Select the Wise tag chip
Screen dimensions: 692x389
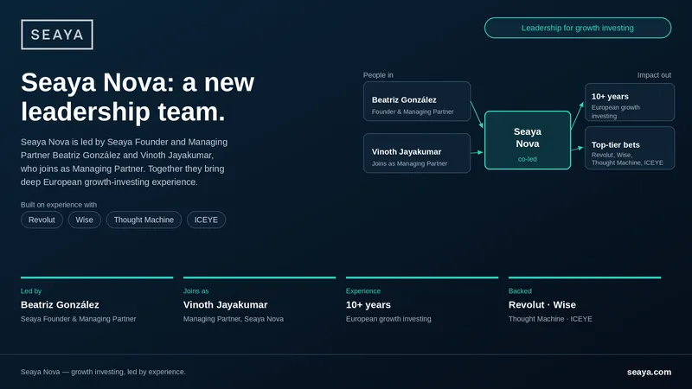coord(84,220)
